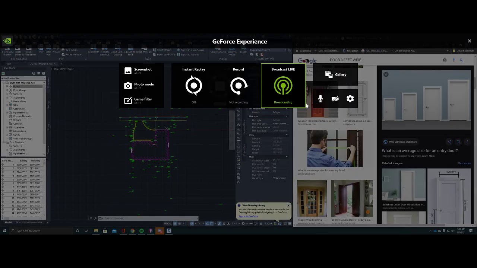
Task: Expand the Pipe Networks node under drawing
Action: click(x=7, y=112)
